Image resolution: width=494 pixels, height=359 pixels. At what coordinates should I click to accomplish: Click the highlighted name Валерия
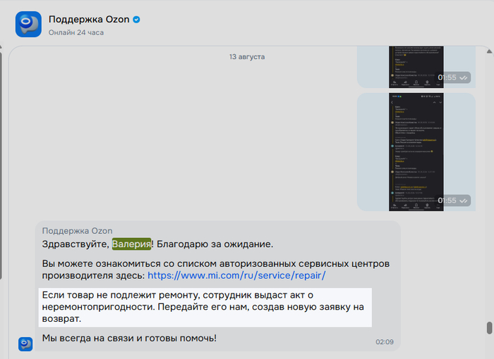pos(131,244)
